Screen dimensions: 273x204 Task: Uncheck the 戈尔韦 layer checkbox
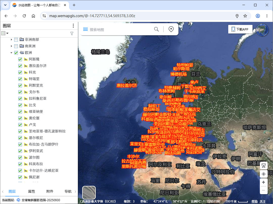click(x=20, y=92)
